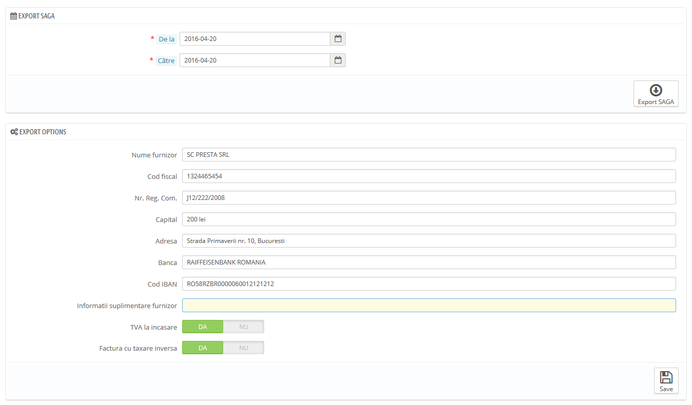Select the Banca input field
Screen dimensions: 692x405
tap(429, 262)
